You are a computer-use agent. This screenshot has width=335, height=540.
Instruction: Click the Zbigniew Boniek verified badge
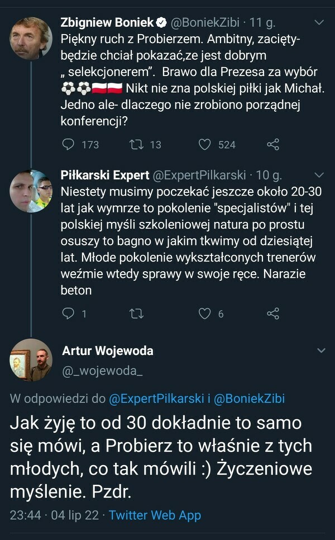tap(161, 23)
